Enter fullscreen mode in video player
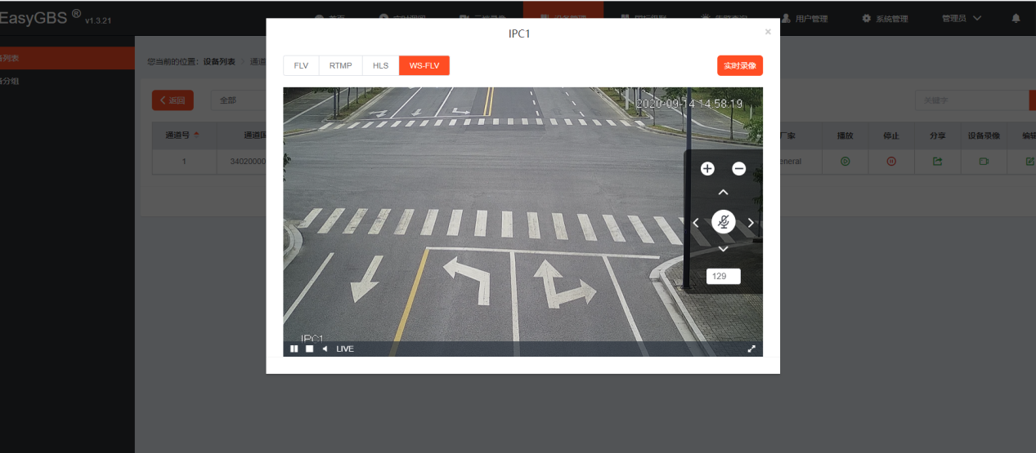 click(x=751, y=349)
